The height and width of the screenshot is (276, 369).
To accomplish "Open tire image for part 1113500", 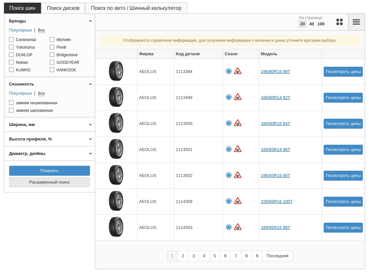I will [x=116, y=123].
